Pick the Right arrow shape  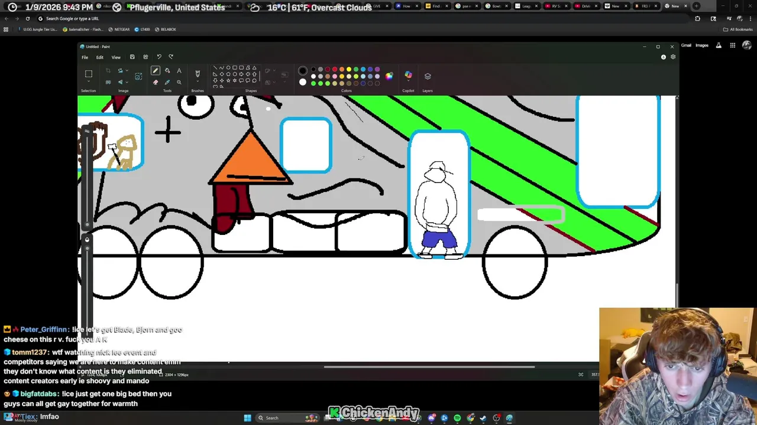(x=241, y=74)
